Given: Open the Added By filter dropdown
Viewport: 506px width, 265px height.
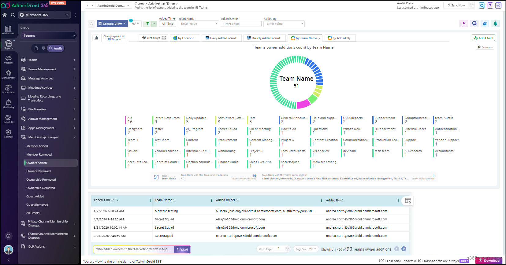Looking at the screenshot, I should (284, 24).
